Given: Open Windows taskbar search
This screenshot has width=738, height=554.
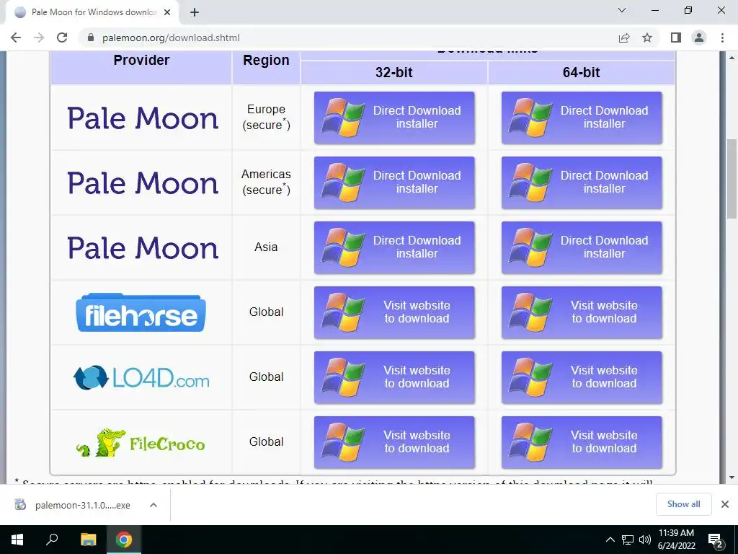Looking at the screenshot, I should (x=52, y=540).
